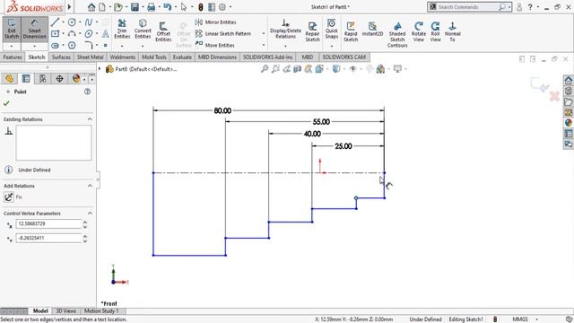Screen dimensions: 574x323
Task: Open the Options gear icon
Action: (222, 7)
